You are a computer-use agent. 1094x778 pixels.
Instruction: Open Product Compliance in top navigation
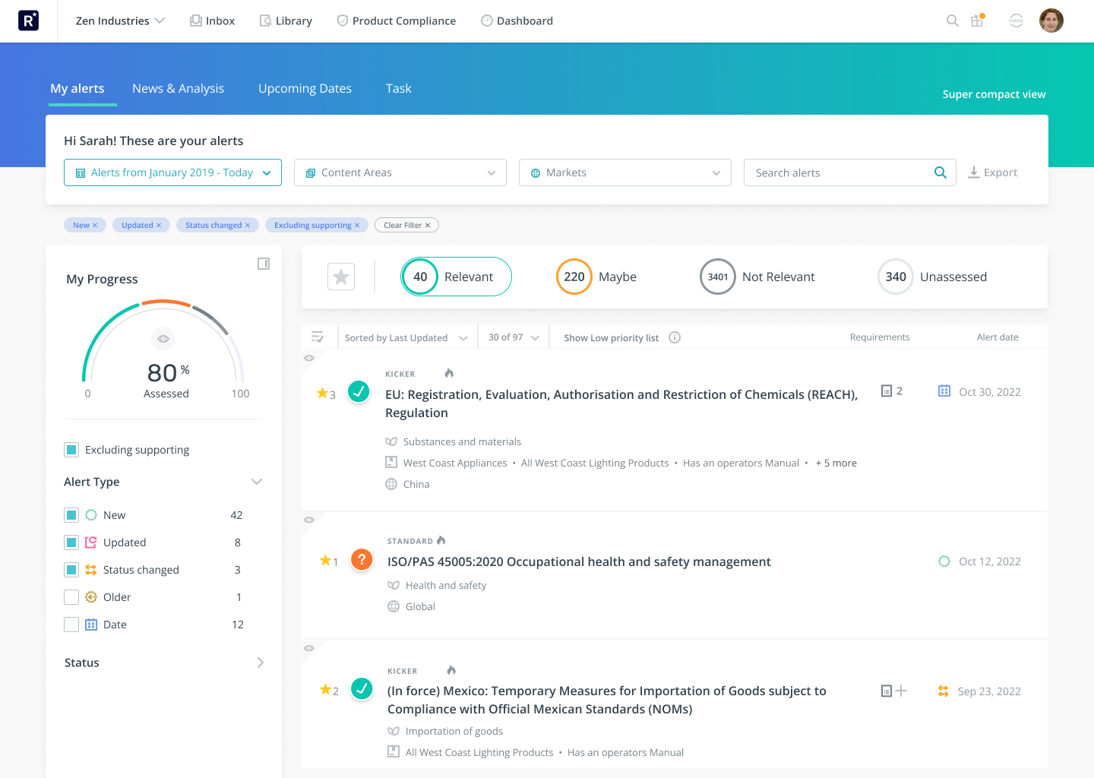tap(396, 21)
